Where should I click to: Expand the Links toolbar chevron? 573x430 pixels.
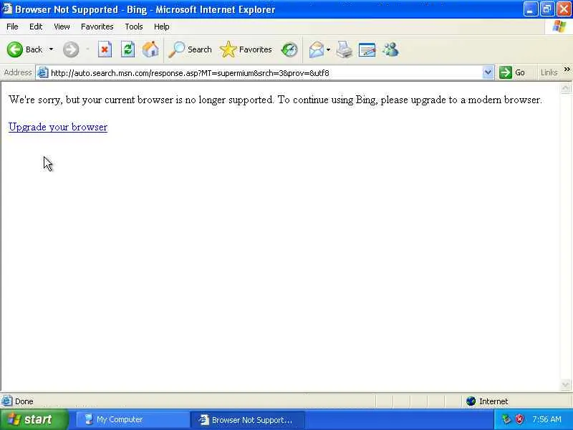coord(567,69)
